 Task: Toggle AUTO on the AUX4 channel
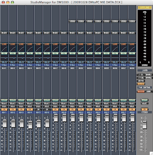point(30,100)
